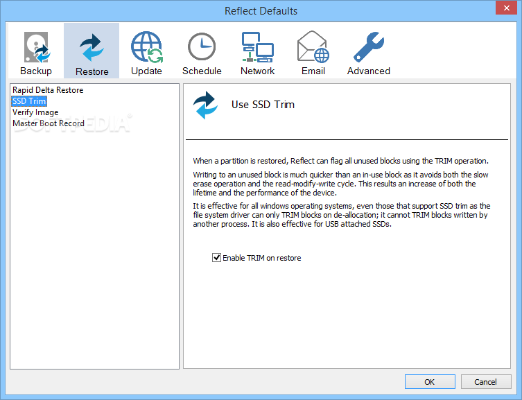This screenshot has height=400, width=522.
Task: Open the Schedule clock icon
Action: pos(202,46)
